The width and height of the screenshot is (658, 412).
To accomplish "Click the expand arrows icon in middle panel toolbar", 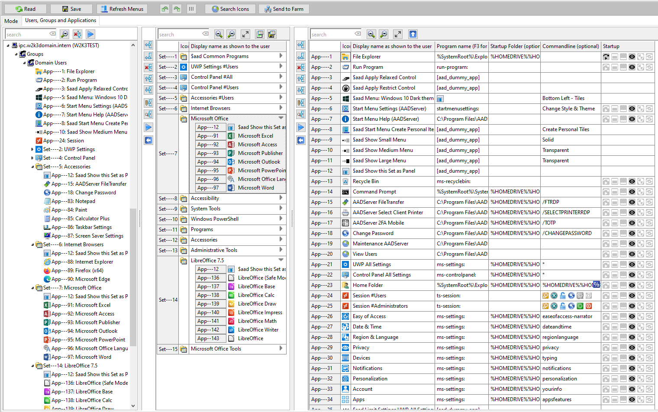I will coord(245,34).
